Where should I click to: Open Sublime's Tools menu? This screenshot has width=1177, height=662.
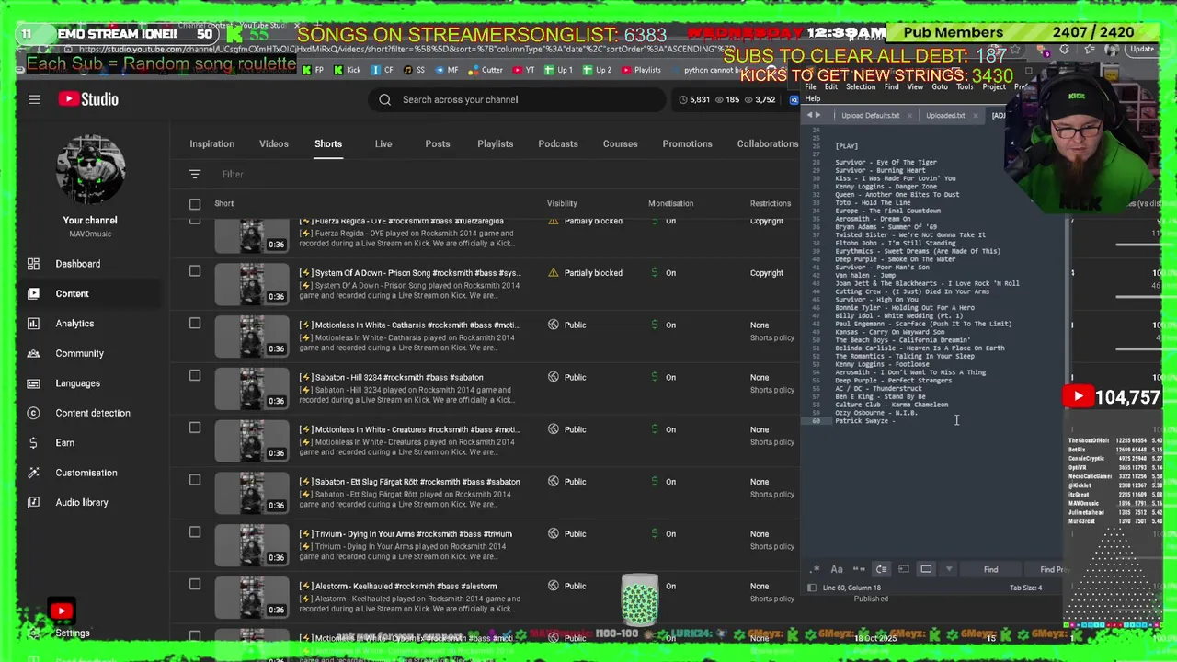pyautogui.click(x=965, y=87)
